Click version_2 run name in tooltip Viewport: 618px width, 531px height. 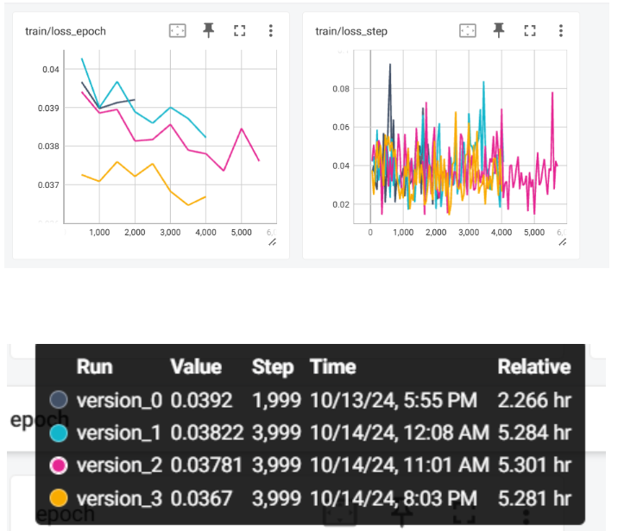tap(119, 465)
